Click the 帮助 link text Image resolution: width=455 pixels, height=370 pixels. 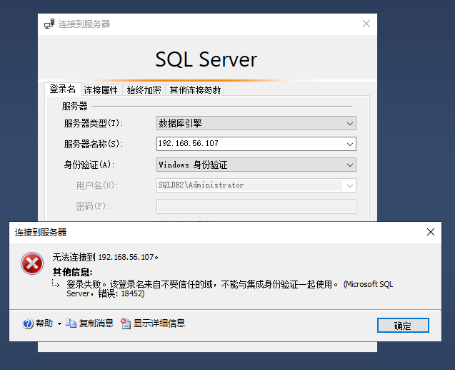click(x=44, y=323)
